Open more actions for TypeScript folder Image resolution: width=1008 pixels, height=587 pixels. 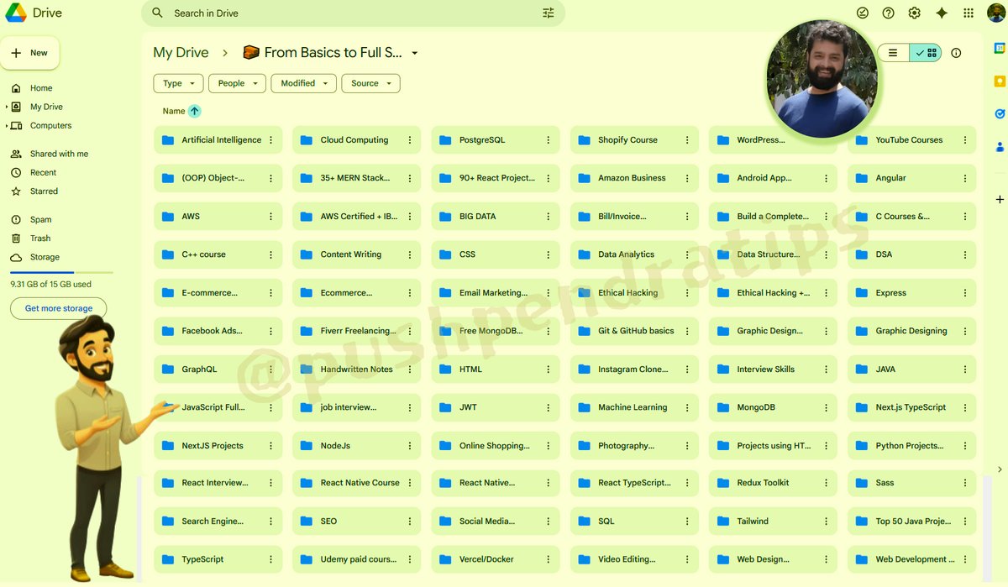(271, 559)
